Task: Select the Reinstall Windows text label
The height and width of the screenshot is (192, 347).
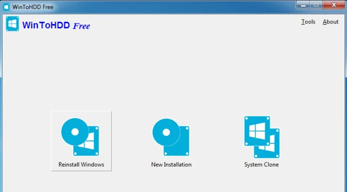Action: pos(81,164)
